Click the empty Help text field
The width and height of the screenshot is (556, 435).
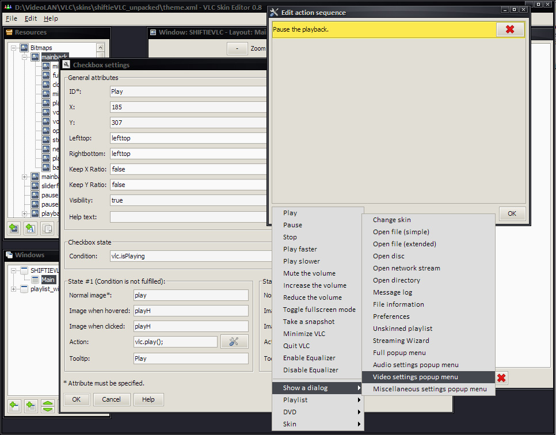188,217
